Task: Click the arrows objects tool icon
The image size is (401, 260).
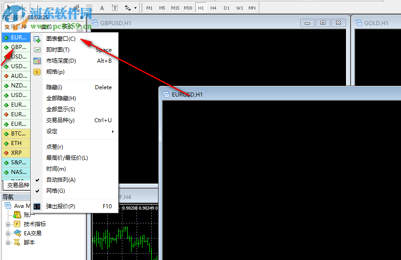Action: [x=127, y=8]
